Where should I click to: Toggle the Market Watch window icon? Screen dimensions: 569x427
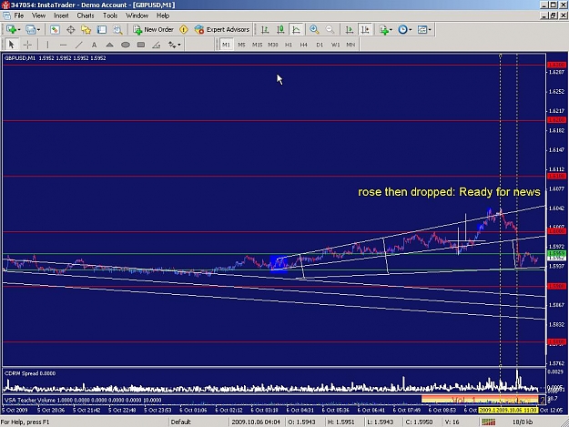(55, 29)
